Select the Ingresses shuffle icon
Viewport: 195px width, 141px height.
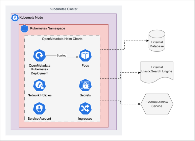[85, 109]
